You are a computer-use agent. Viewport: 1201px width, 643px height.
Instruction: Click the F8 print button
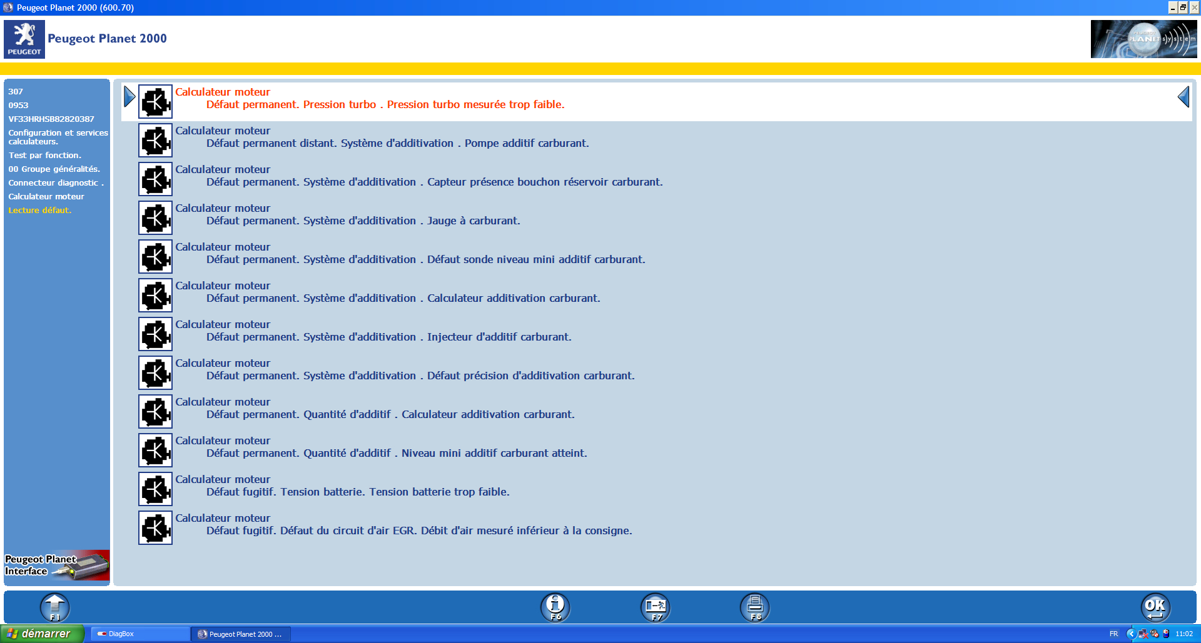(x=755, y=607)
